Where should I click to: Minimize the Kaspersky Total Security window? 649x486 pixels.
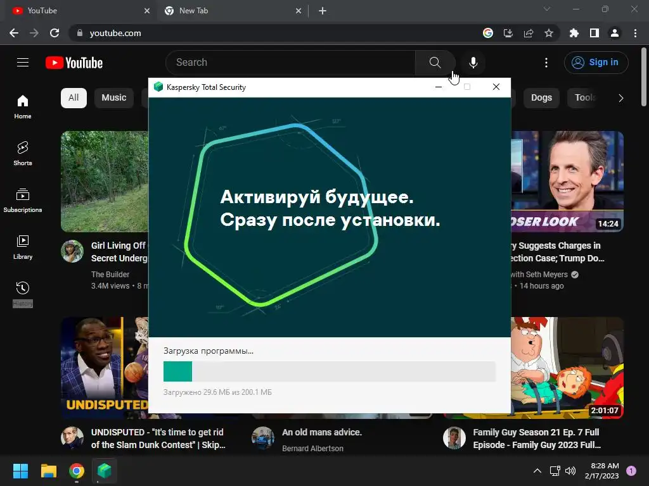point(439,87)
